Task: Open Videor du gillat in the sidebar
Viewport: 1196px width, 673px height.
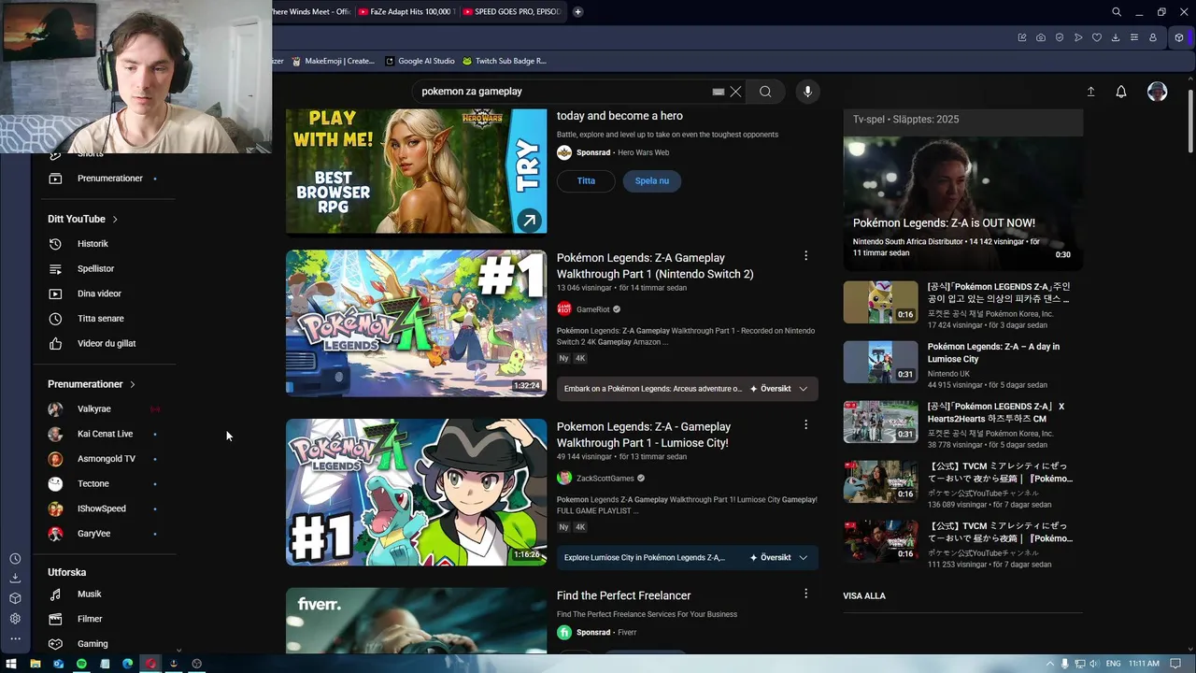Action: (x=105, y=344)
